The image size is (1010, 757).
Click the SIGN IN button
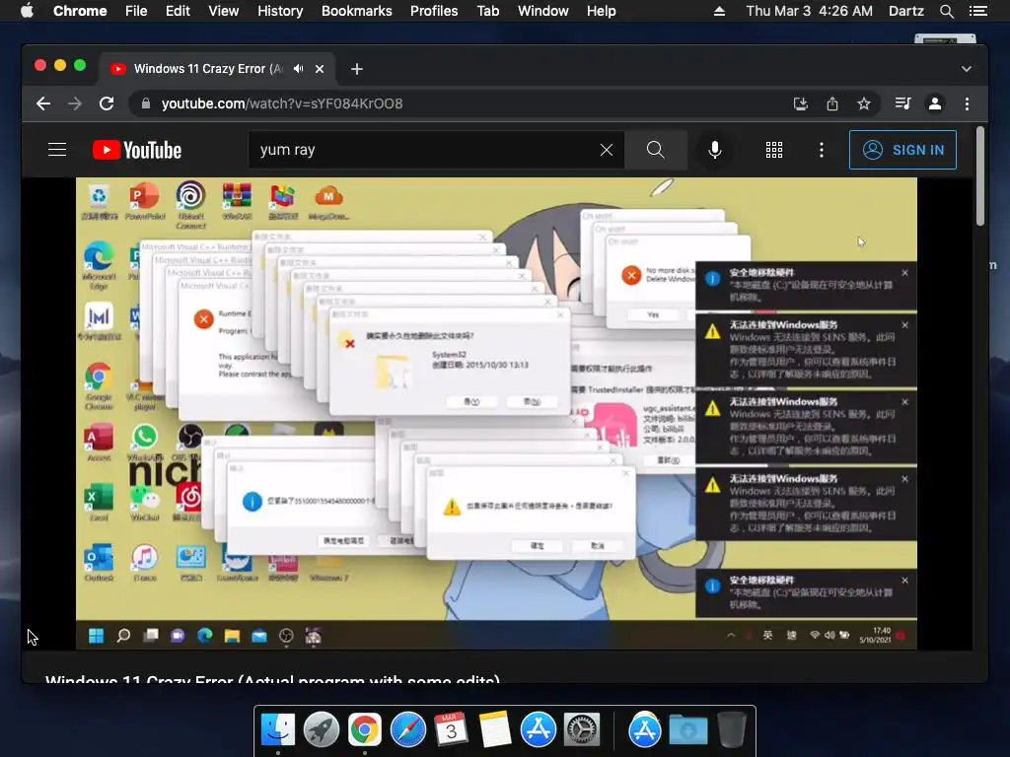click(x=902, y=150)
